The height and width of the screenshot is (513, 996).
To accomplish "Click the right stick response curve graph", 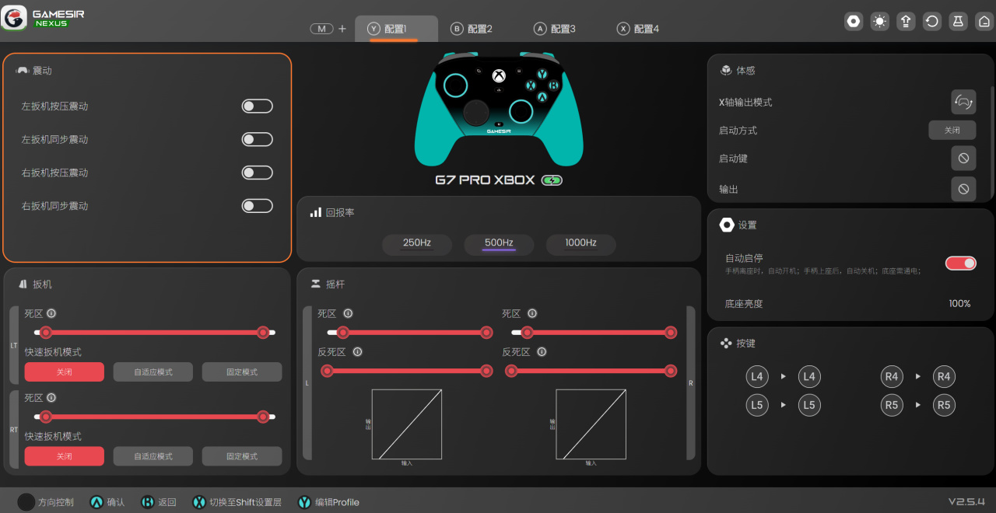I will (591, 424).
